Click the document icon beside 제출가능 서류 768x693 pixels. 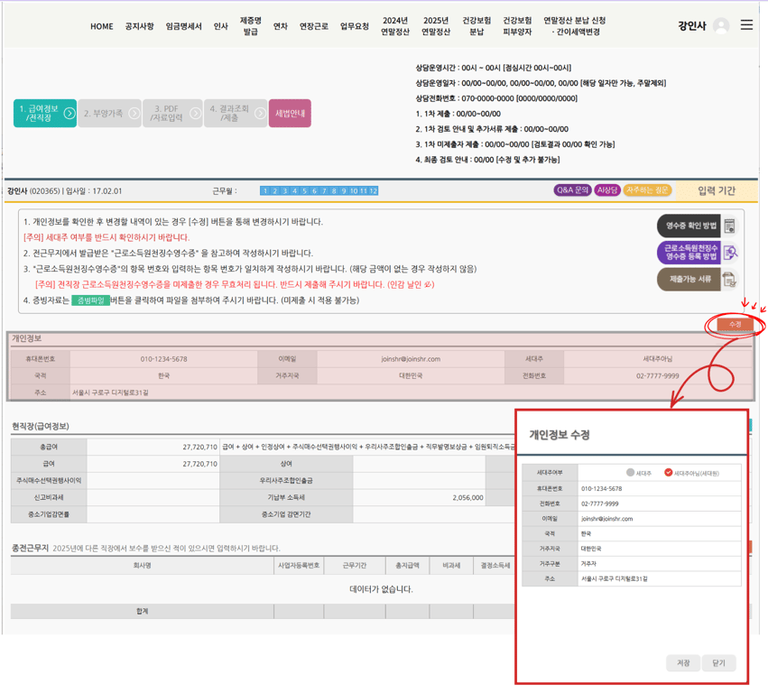pyautogui.click(x=729, y=279)
